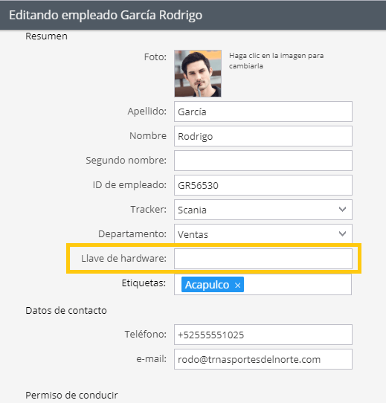Change the employee photo of García Rodrigo
The width and height of the screenshot is (386, 403).
198,74
